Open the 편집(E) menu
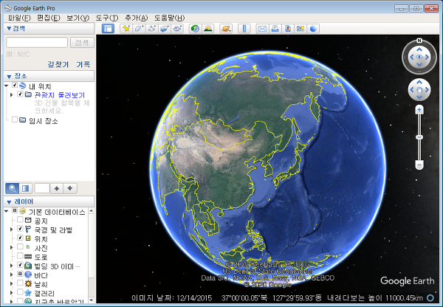The height and width of the screenshot is (307, 443). click(49, 18)
